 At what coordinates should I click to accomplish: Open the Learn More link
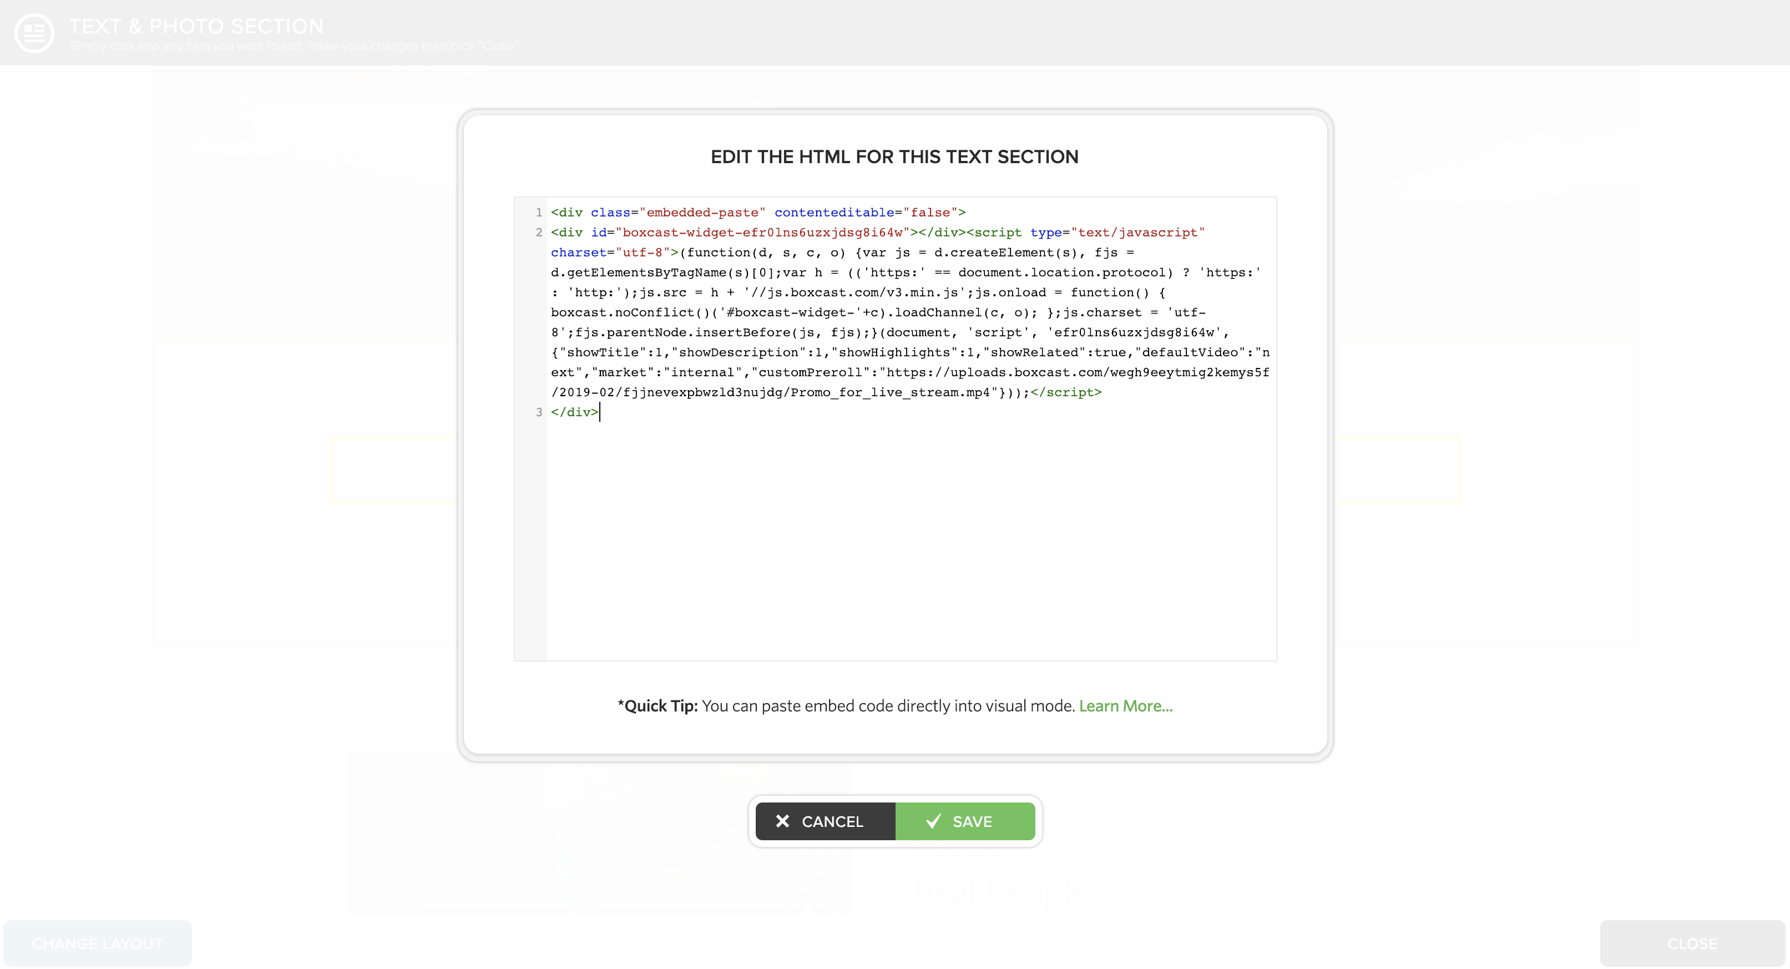click(1125, 705)
